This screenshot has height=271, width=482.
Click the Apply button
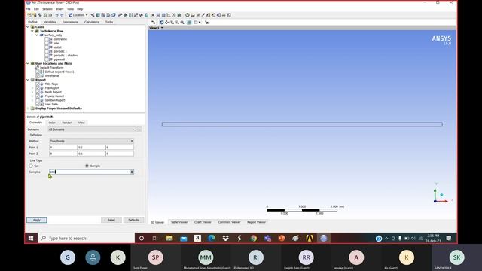(37, 220)
